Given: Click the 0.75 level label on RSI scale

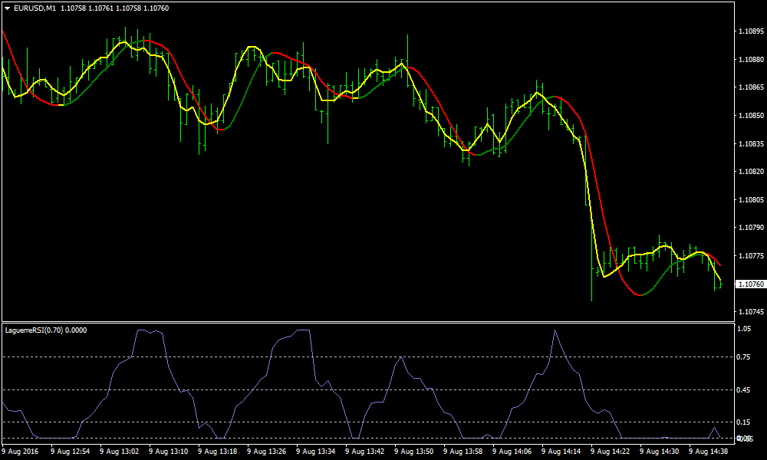Looking at the screenshot, I should (x=743, y=357).
